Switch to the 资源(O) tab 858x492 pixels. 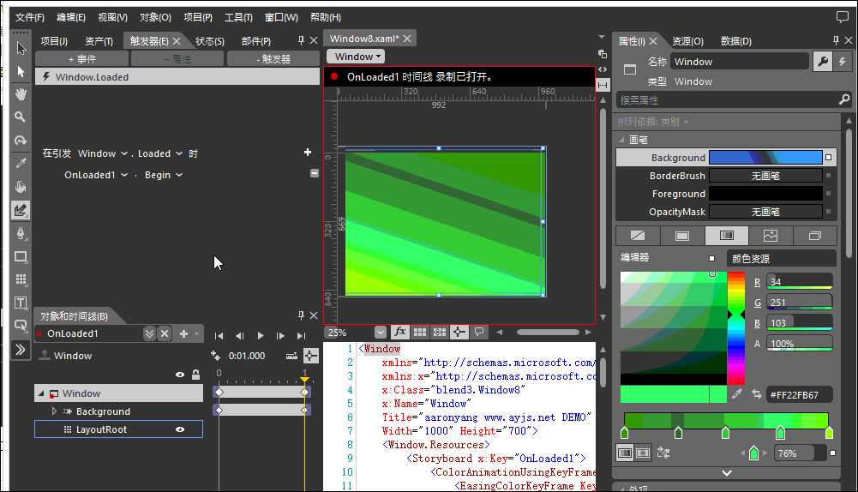pyautogui.click(x=687, y=41)
